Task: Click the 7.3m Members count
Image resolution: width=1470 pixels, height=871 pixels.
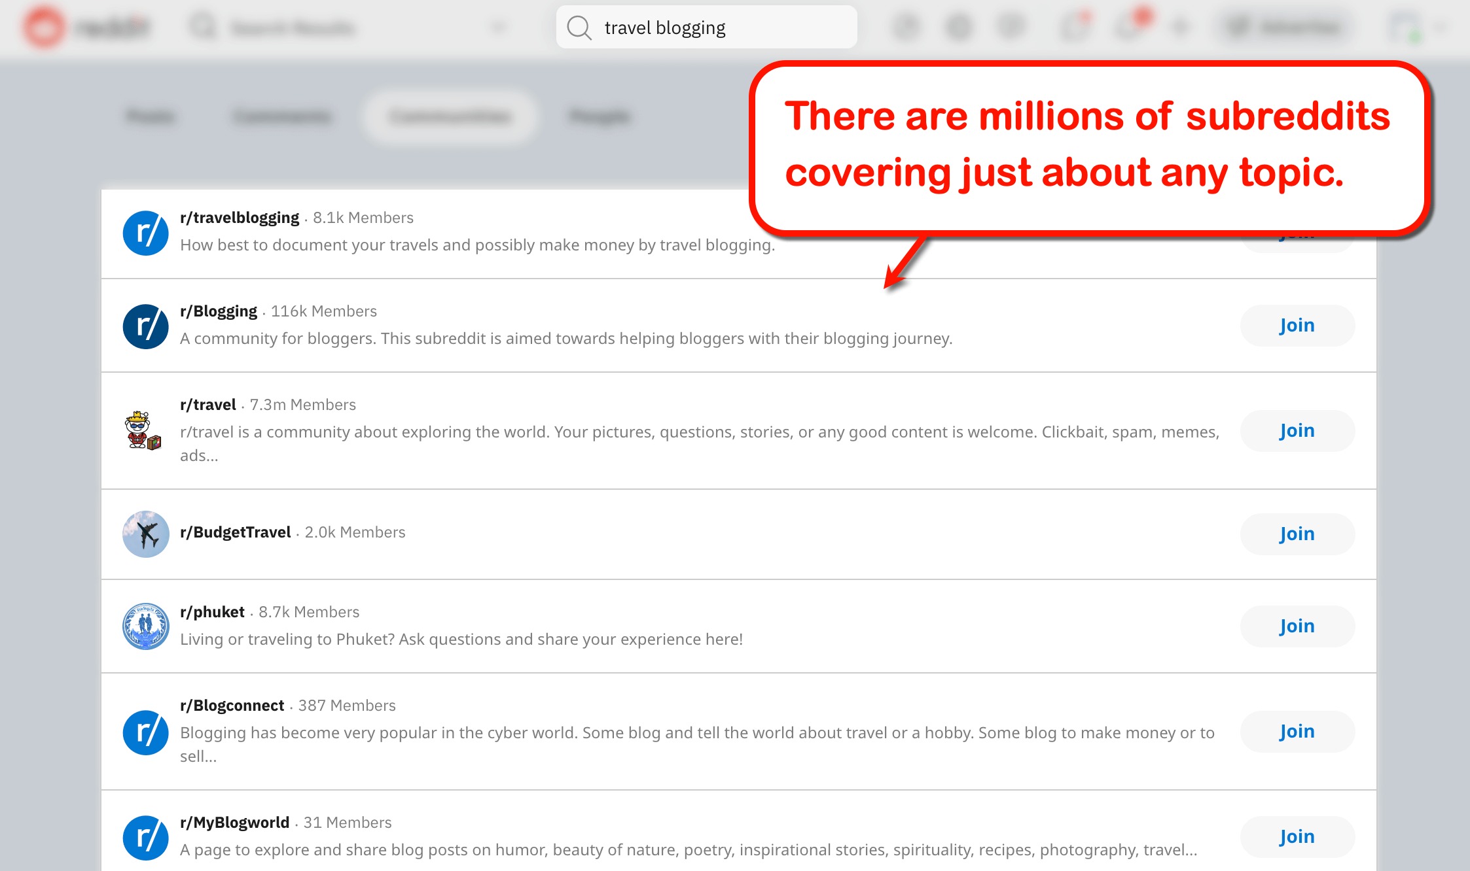Action: 303,405
